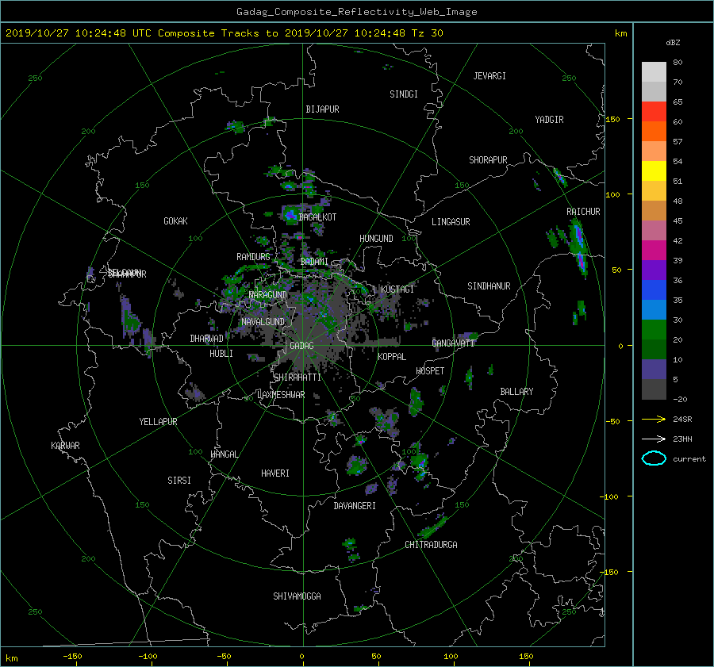Select the red 65 dBZ legend swatch
The width and height of the screenshot is (714, 667).
(654, 112)
